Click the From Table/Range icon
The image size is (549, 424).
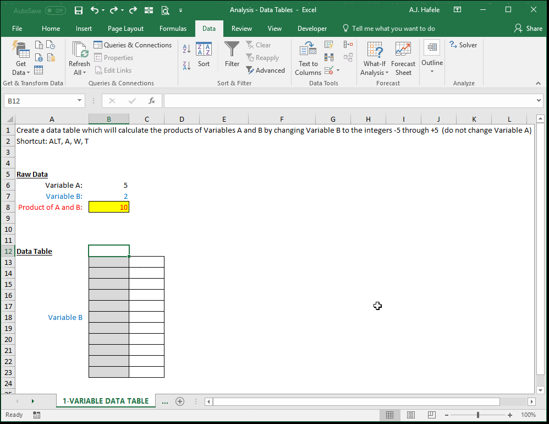click(x=39, y=70)
